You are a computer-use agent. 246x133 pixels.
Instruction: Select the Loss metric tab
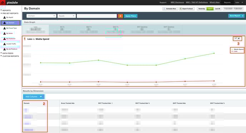pyautogui.click(x=36, y=30)
